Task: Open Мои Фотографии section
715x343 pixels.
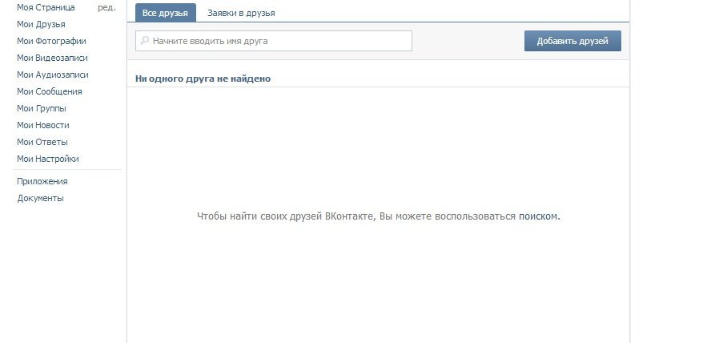Action: click(x=51, y=41)
